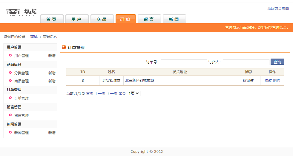Click the pink bullet icon beside 分类管理

tap(10, 73)
